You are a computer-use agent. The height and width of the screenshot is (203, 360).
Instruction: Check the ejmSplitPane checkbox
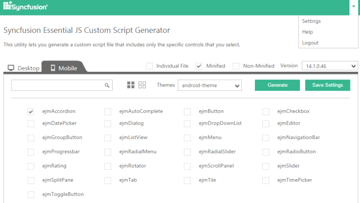point(31,181)
